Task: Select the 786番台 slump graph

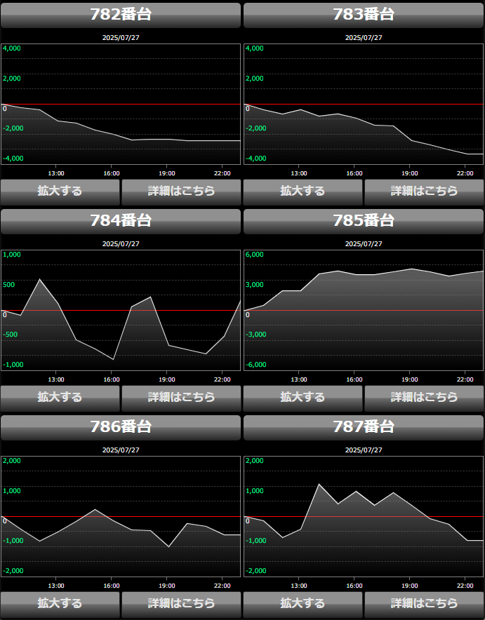Action: 121,516
